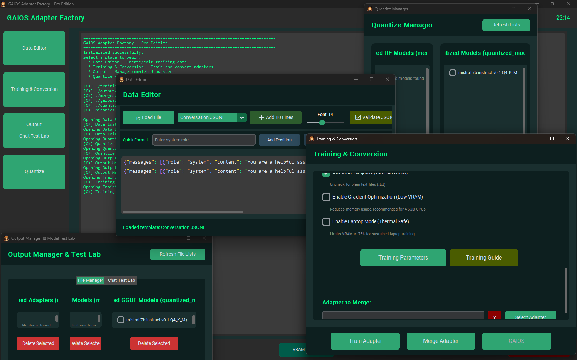The height and width of the screenshot is (360, 577).
Task: Click the 22:14 clock display
Action: click(x=563, y=18)
